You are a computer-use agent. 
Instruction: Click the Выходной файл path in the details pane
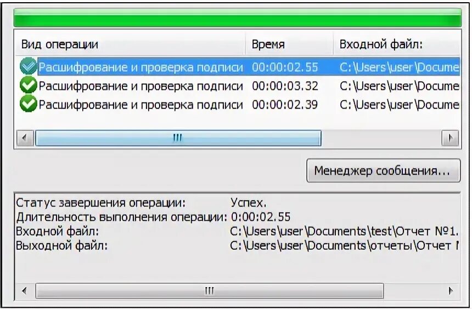click(x=344, y=245)
